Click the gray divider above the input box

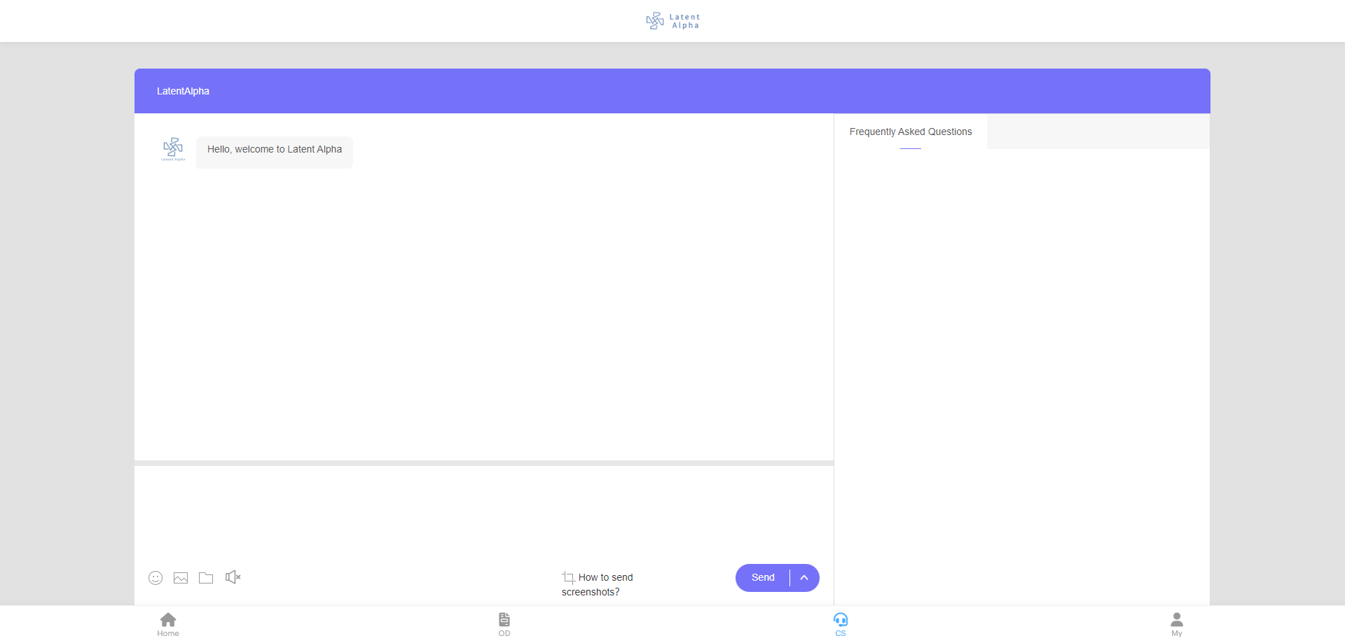(x=483, y=463)
